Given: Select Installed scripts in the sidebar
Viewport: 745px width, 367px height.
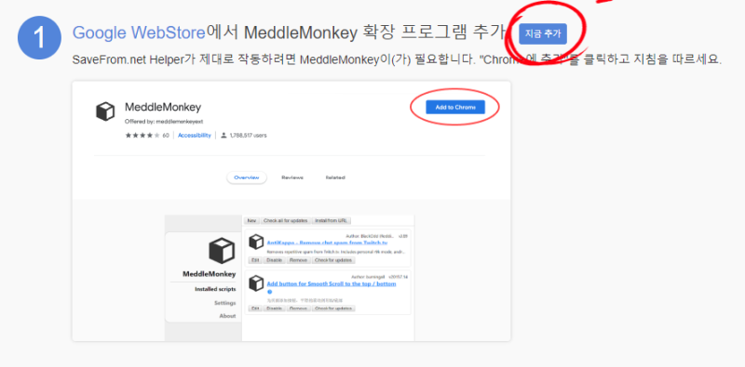Looking at the screenshot, I should 215,289.
